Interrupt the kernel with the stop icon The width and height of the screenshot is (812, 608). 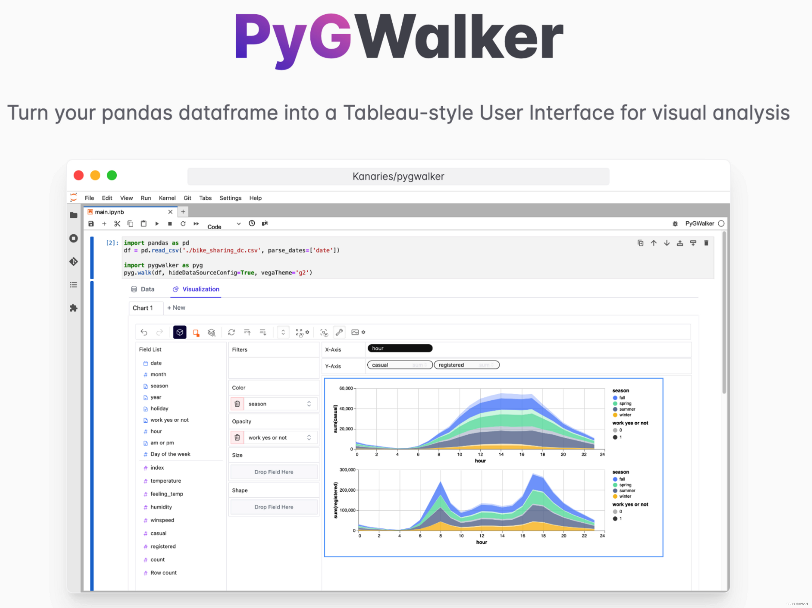pos(170,223)
